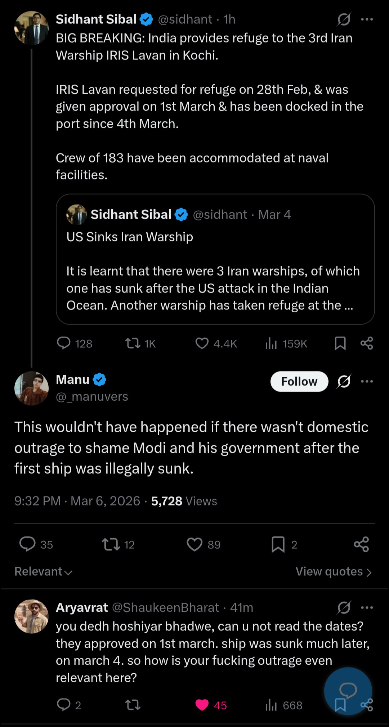The width and height of the screenshot is (389, 727).
Task: Open three-dot menu on Sidhant Sibal's post
Action: click(367, 19)
